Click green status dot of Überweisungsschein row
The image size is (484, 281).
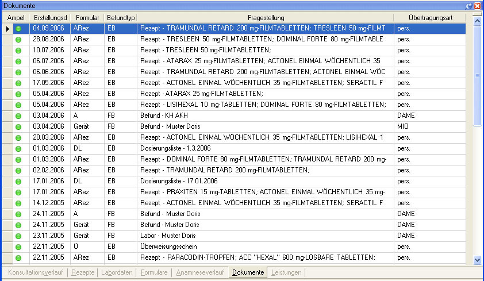pos(18,247)
